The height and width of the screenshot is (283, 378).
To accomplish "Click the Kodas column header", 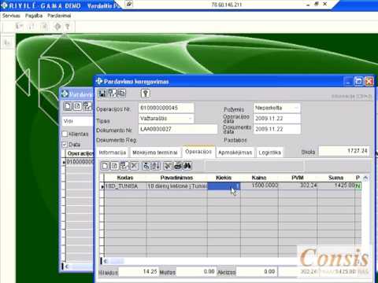I will click(125, 178).
